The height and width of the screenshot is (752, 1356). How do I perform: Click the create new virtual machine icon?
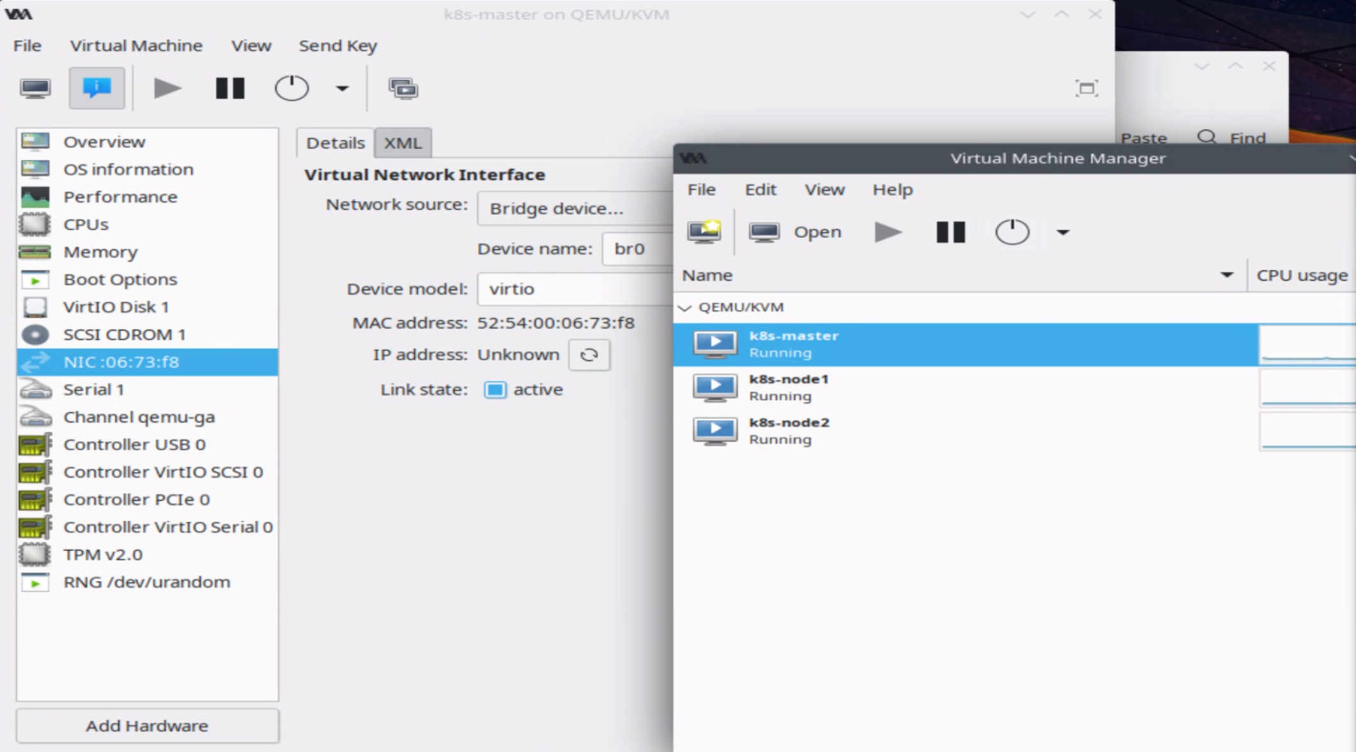704,232
